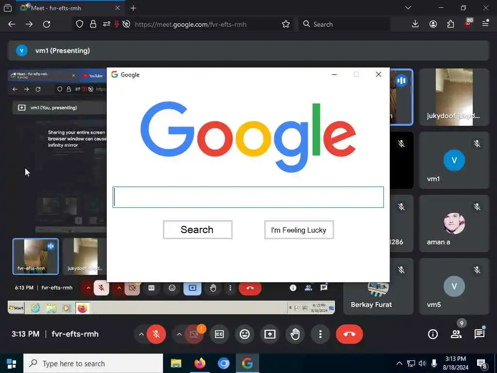497x373 pixels.
Task: Click the Present now screen share icon
Action: [270, 334]
